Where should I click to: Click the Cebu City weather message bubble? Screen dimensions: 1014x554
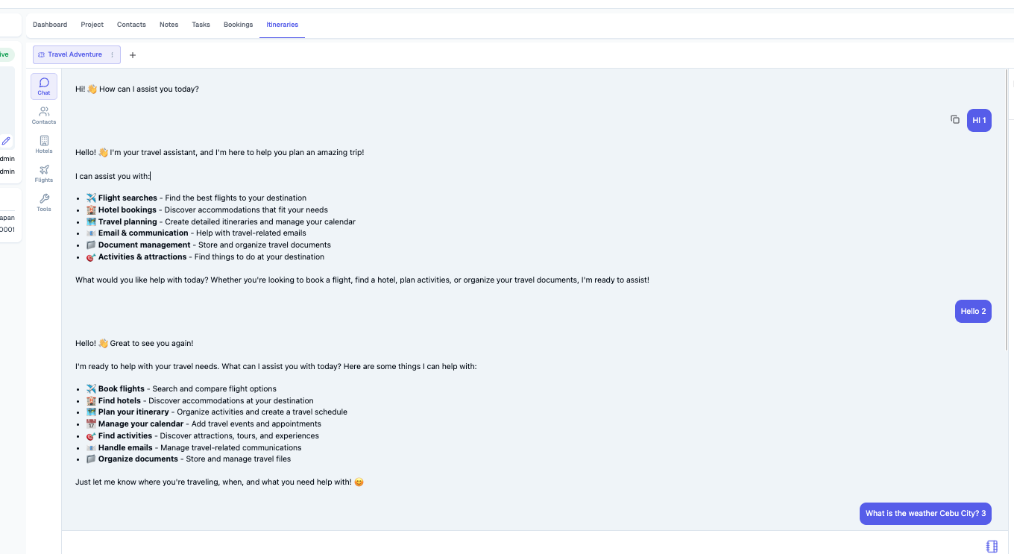925,513
